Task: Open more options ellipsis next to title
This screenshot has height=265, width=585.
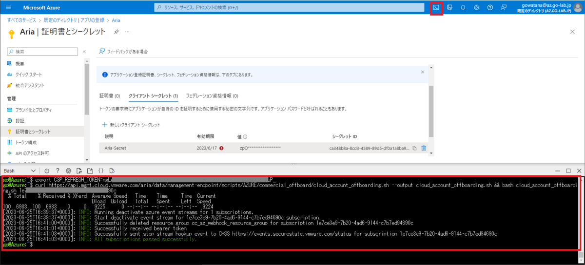Action: click(127, 31)
